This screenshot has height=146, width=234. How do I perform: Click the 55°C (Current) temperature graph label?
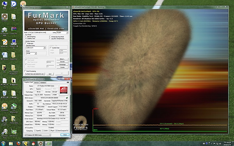[172, 123]
